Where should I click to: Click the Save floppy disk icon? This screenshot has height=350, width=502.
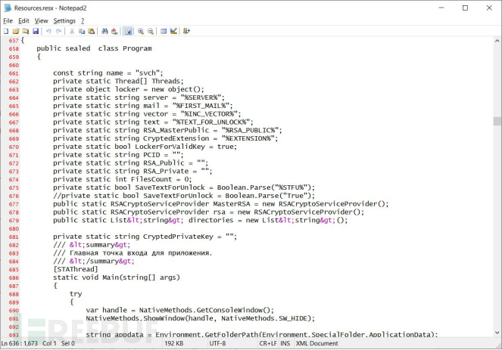coord(36,31)
